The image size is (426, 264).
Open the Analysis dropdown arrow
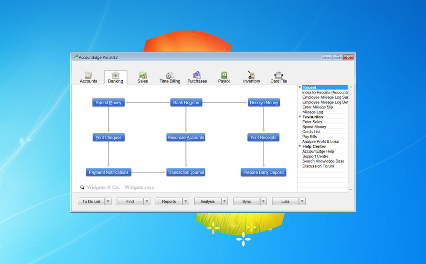pyautogui.click(x=224, y=201)
